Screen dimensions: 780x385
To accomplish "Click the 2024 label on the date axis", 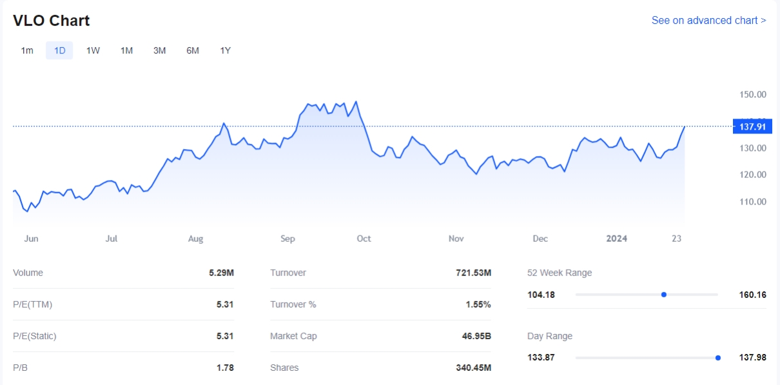I will [616, 239].
